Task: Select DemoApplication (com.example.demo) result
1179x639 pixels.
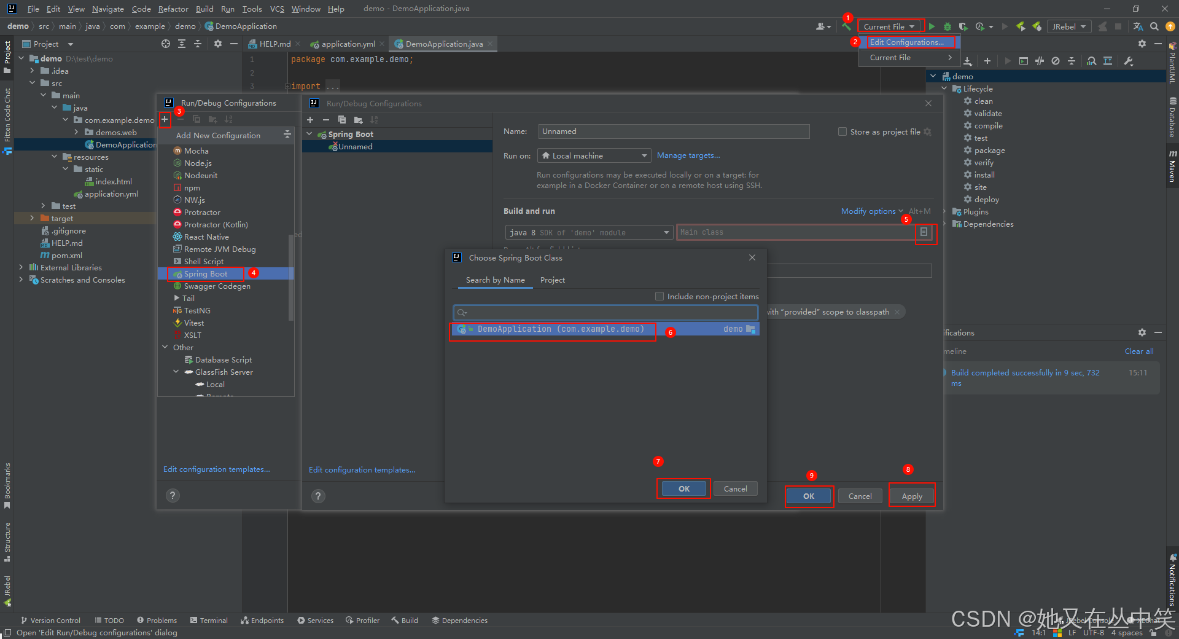Action: [605, 329]
